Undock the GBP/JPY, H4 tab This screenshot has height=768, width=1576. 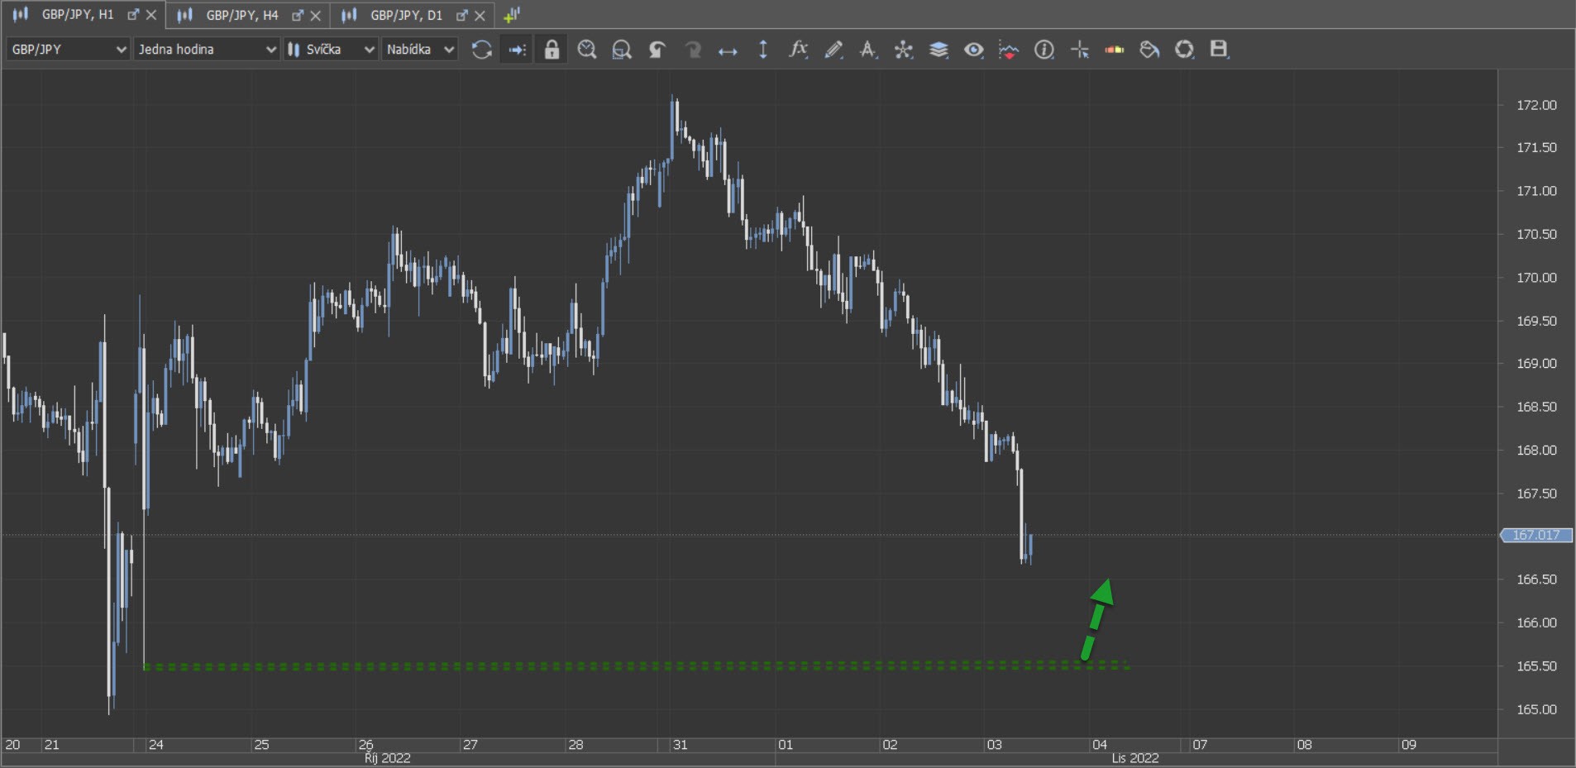[298, 15]
